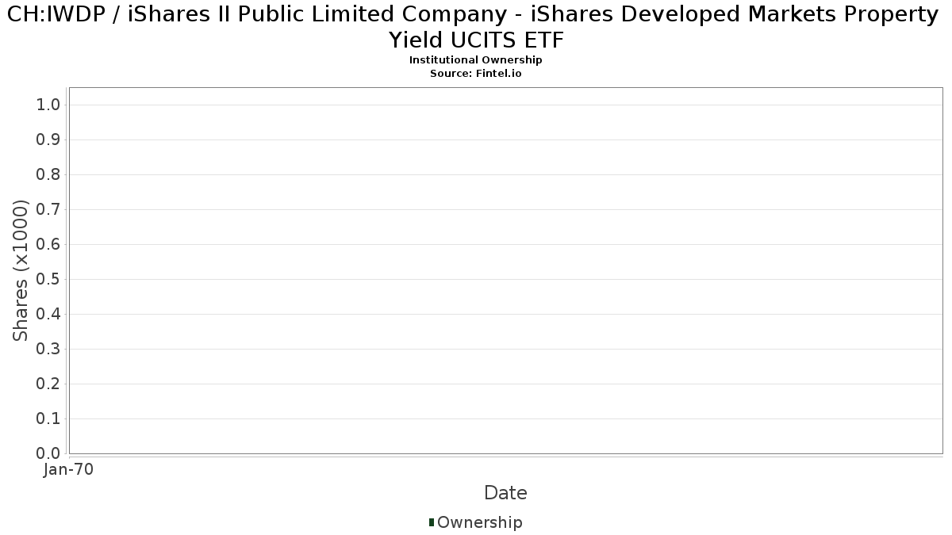Click the Ownership legend label
The image size is (952, 535).
[x=479, y=522]
